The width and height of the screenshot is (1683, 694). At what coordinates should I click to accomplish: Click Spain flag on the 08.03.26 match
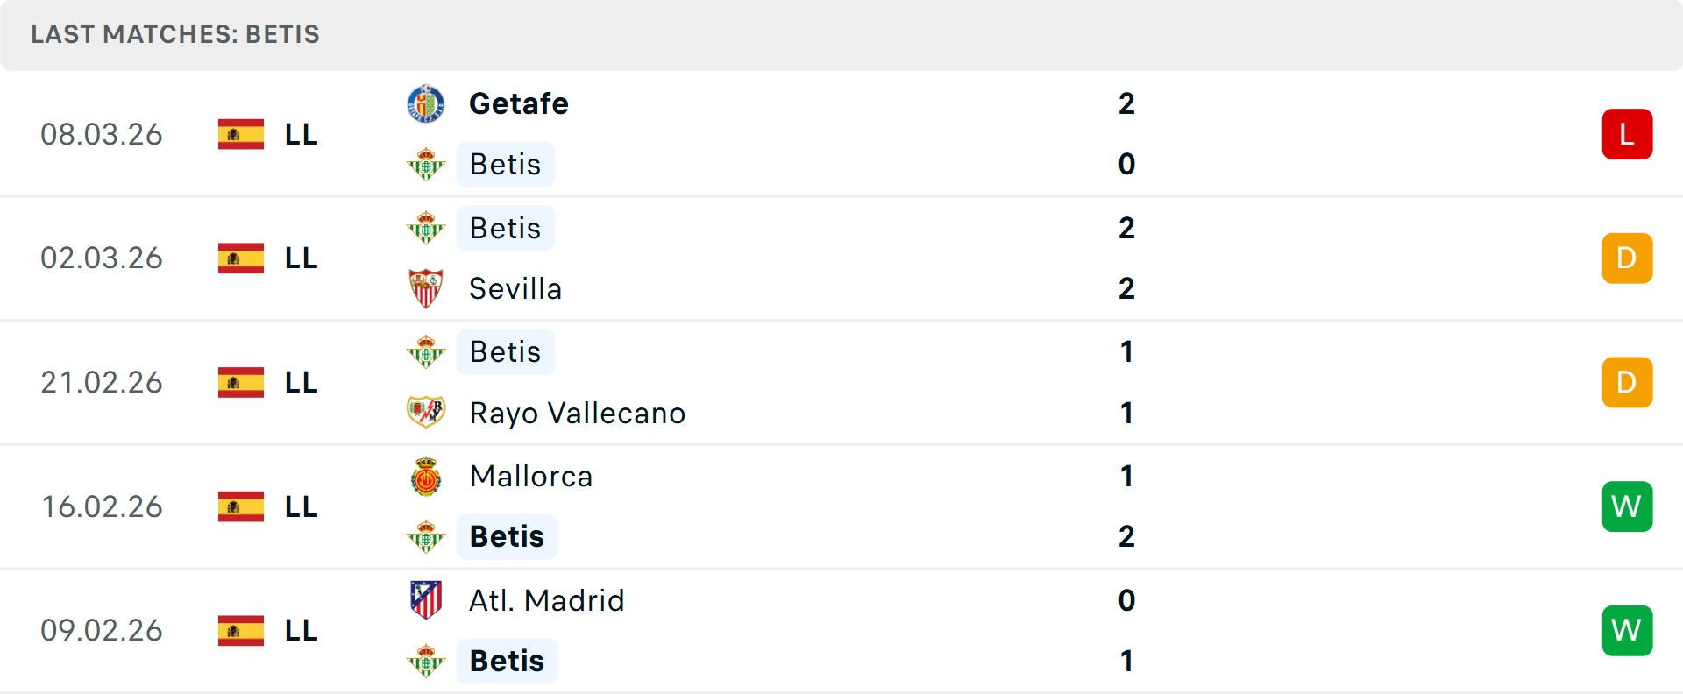click(x=241, y=134)
